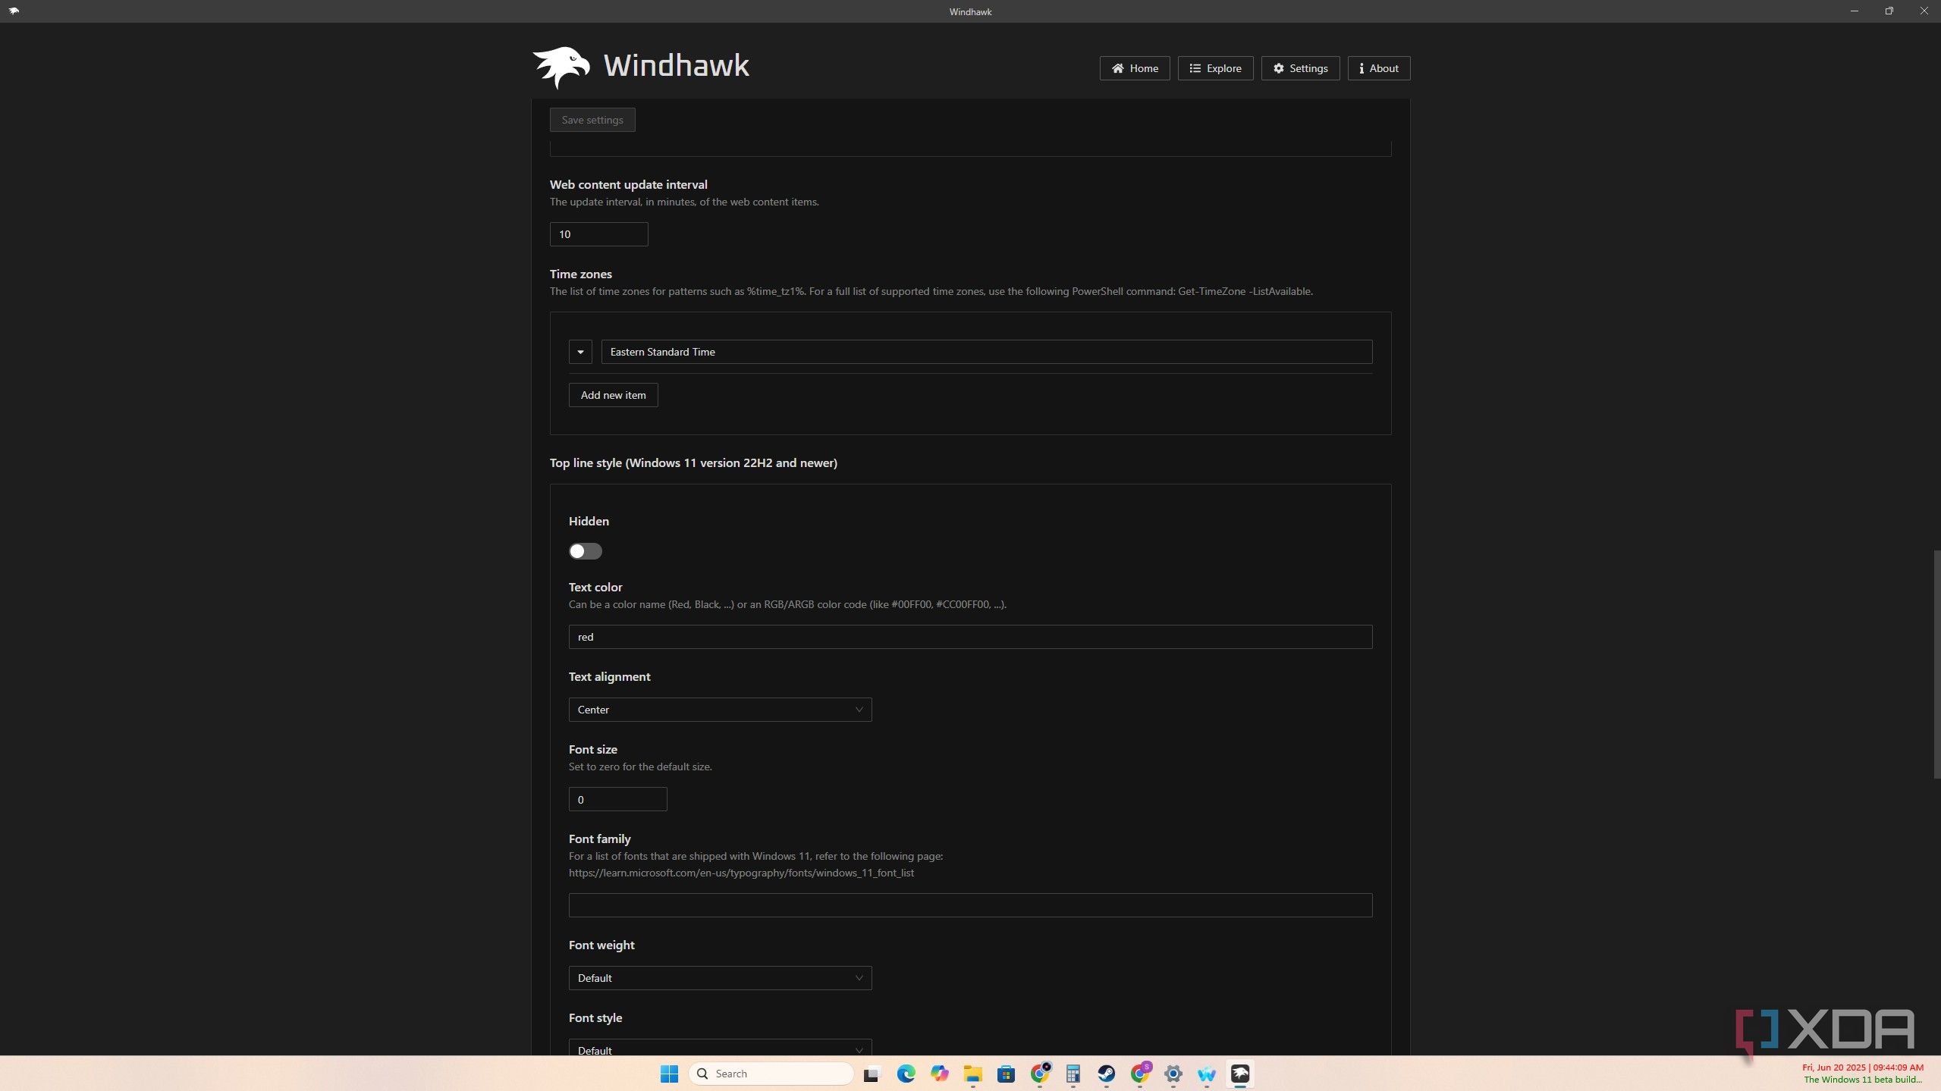Open Calculator from the taskbar
Image resolution: width=1941 pixels, height=1091 pixels.
click(x=1073, y=1074)
